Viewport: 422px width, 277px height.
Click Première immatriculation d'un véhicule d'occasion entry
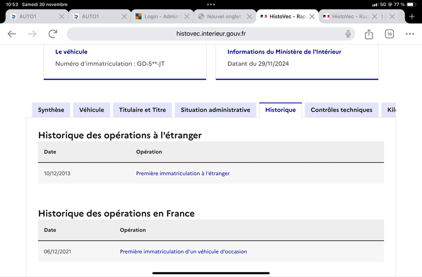point(183,252)
